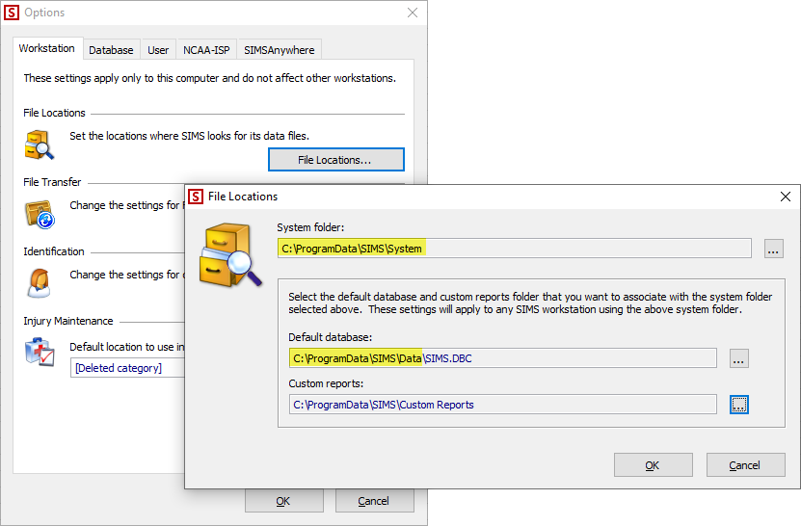801x526 pixels.
Task: Click into the System folder path field
Action: coord(515,249)
